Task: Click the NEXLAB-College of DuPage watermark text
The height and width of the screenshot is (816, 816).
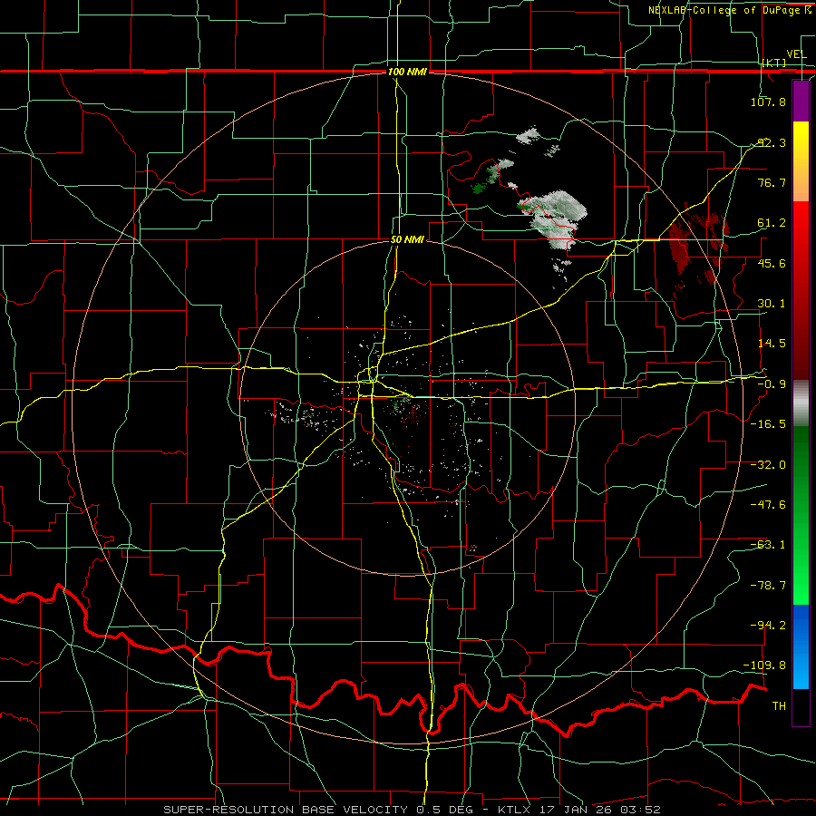Action: coord(731,10)
